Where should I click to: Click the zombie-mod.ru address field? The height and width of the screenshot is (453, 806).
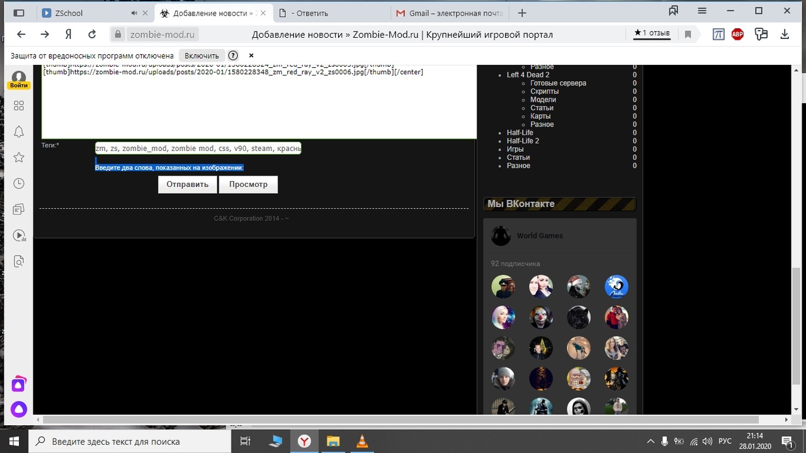(163, 35)
